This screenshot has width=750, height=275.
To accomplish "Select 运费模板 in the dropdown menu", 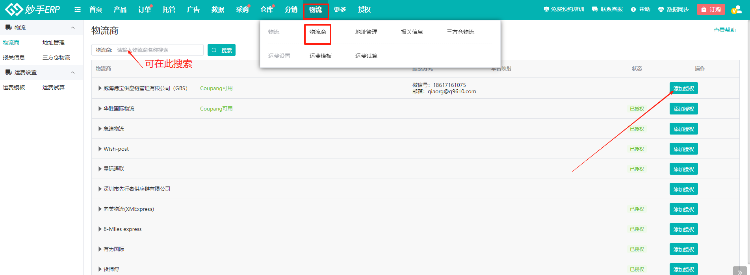I will (320, 56).
